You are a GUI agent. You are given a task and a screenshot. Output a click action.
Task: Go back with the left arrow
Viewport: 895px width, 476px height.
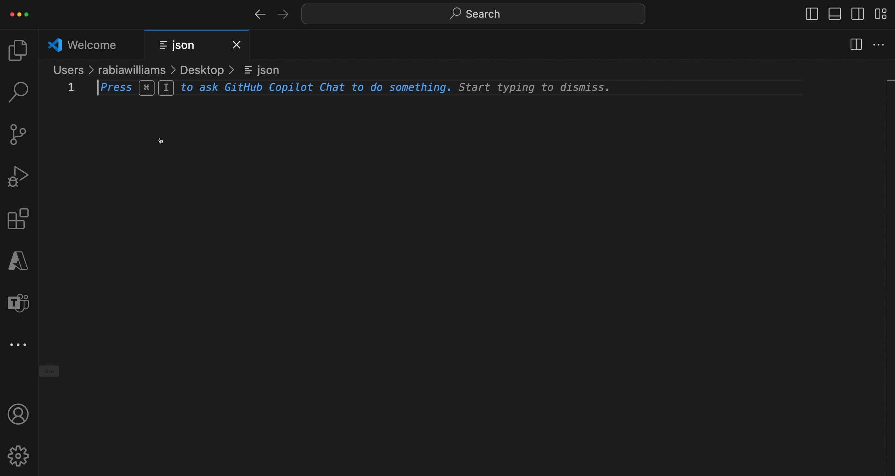pyautogui.click(x=260, y=14)
